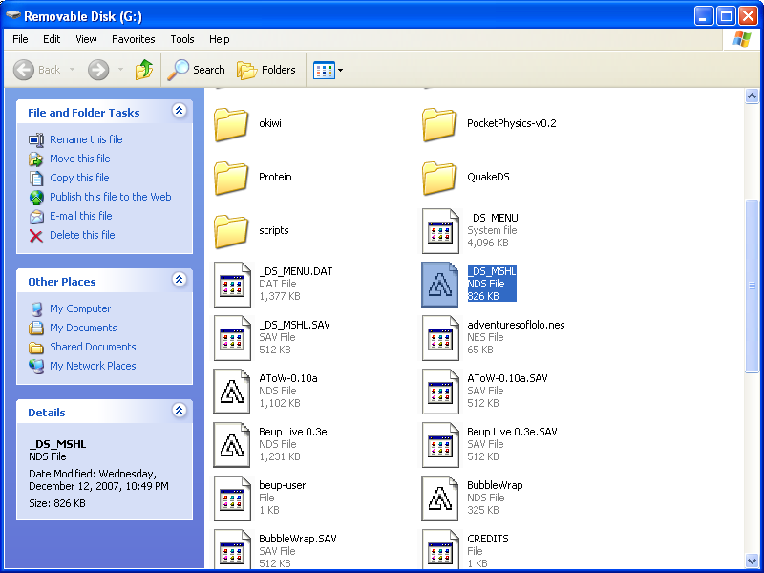Click the Rename this file link
The width and height of the screenshot is (764, 573).
click(86, 138)
